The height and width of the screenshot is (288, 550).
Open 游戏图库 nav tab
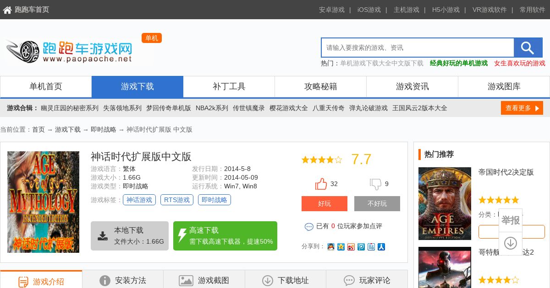click(x=504, y=86)
